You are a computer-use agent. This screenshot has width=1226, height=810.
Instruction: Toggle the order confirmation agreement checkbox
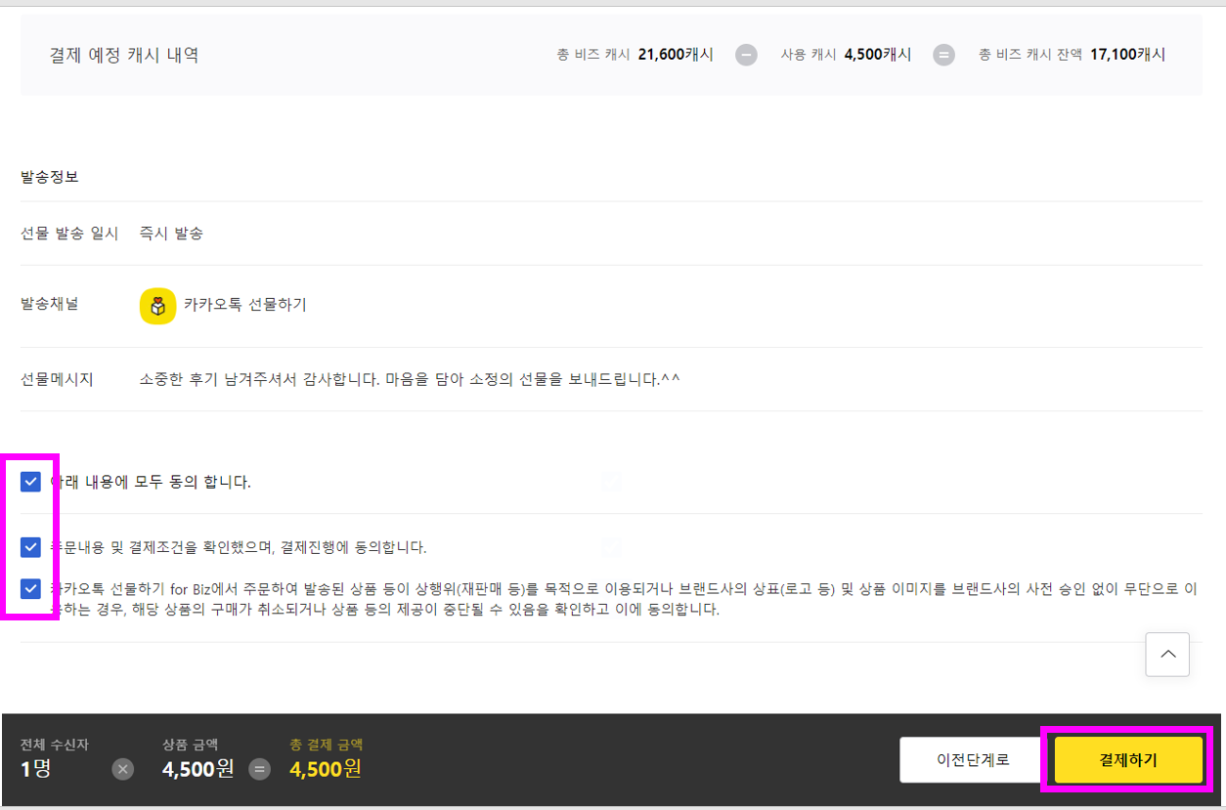(x=30, y=547)
